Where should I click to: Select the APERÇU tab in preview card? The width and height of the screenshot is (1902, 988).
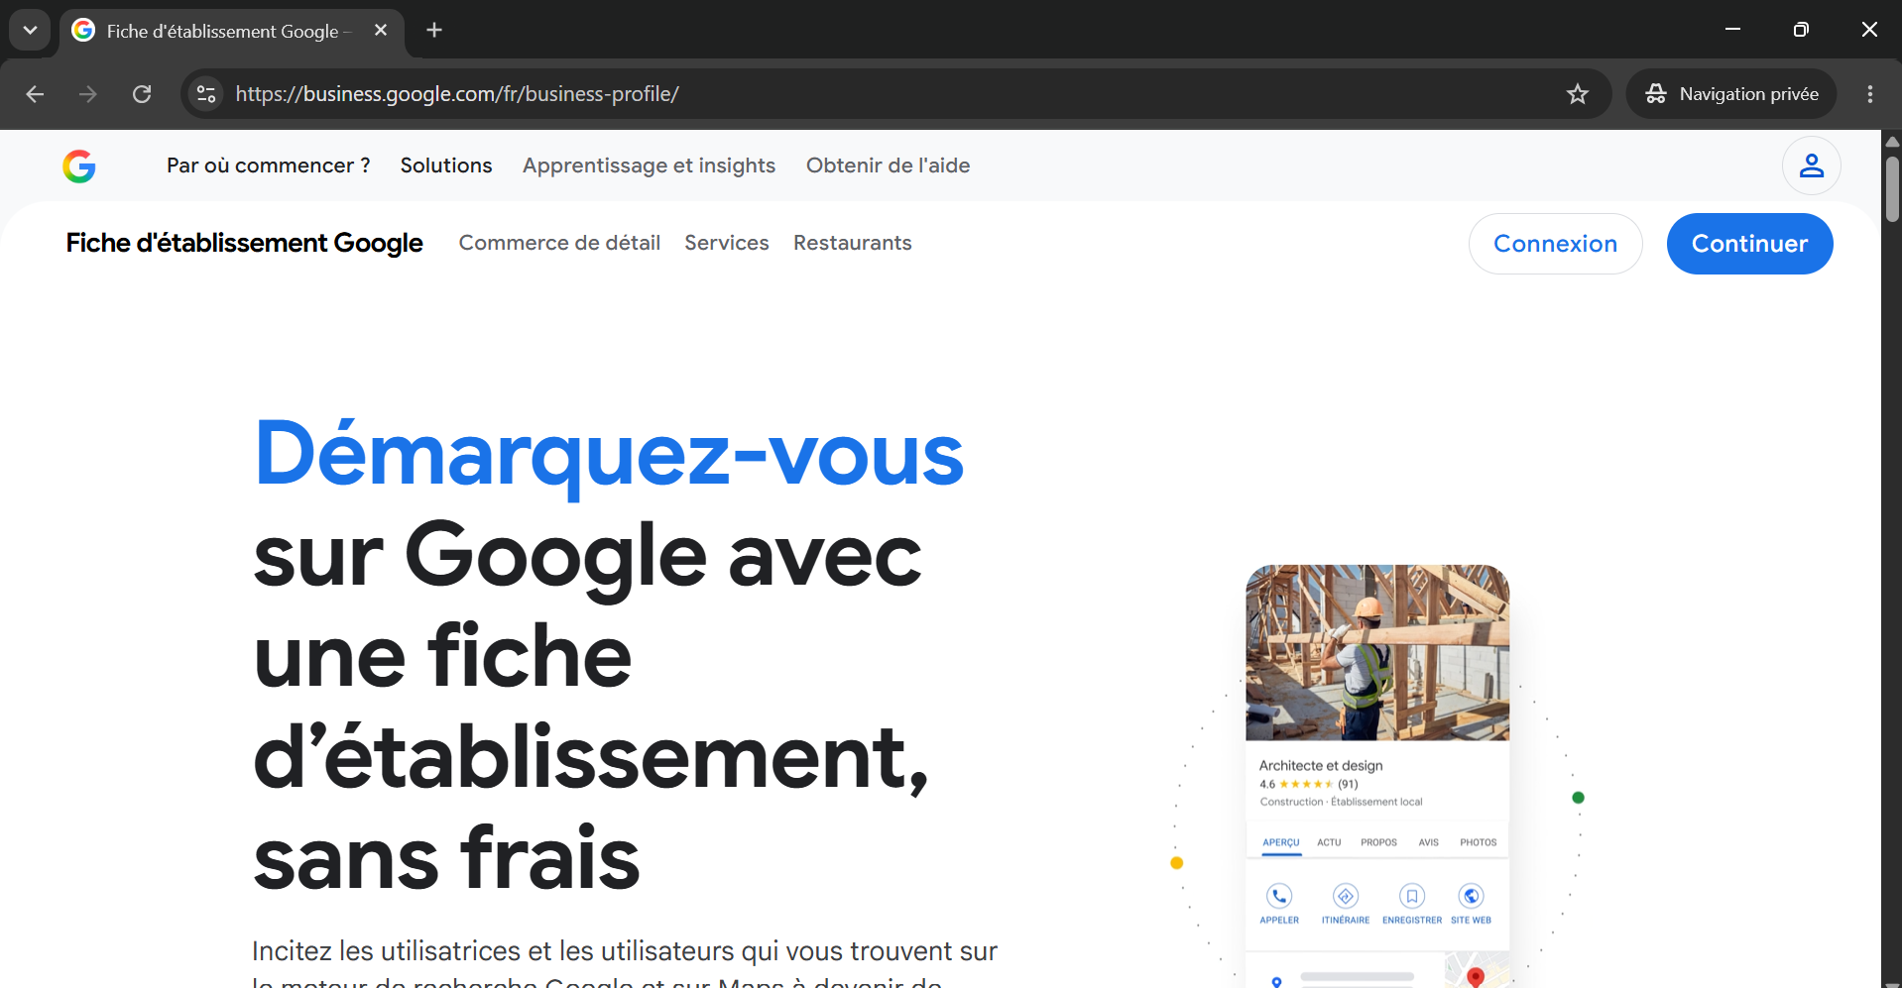pos(1280,842)
